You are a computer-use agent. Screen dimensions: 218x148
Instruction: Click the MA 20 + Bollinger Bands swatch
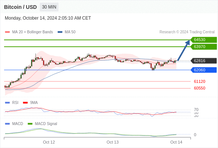point(7,32)
